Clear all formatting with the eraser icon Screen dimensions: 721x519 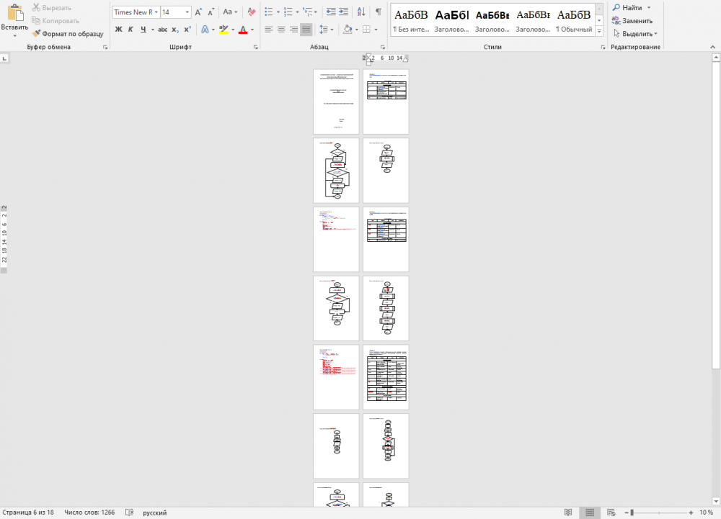pyautogui.click(x=251, y=12)
